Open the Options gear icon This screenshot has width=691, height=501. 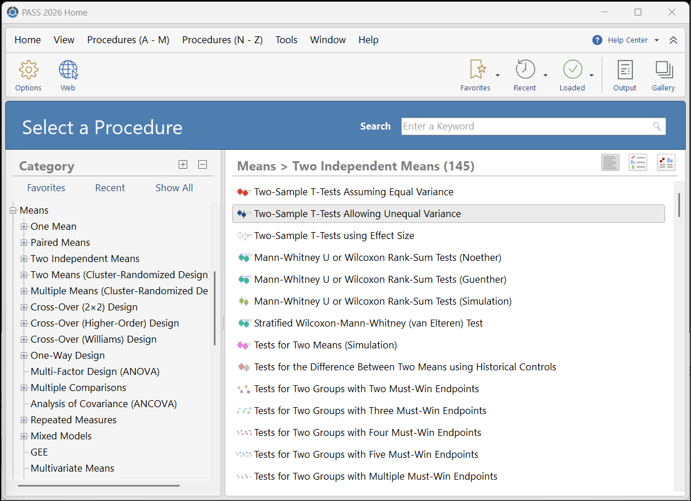pyautogui.click(x=28, y=70)
